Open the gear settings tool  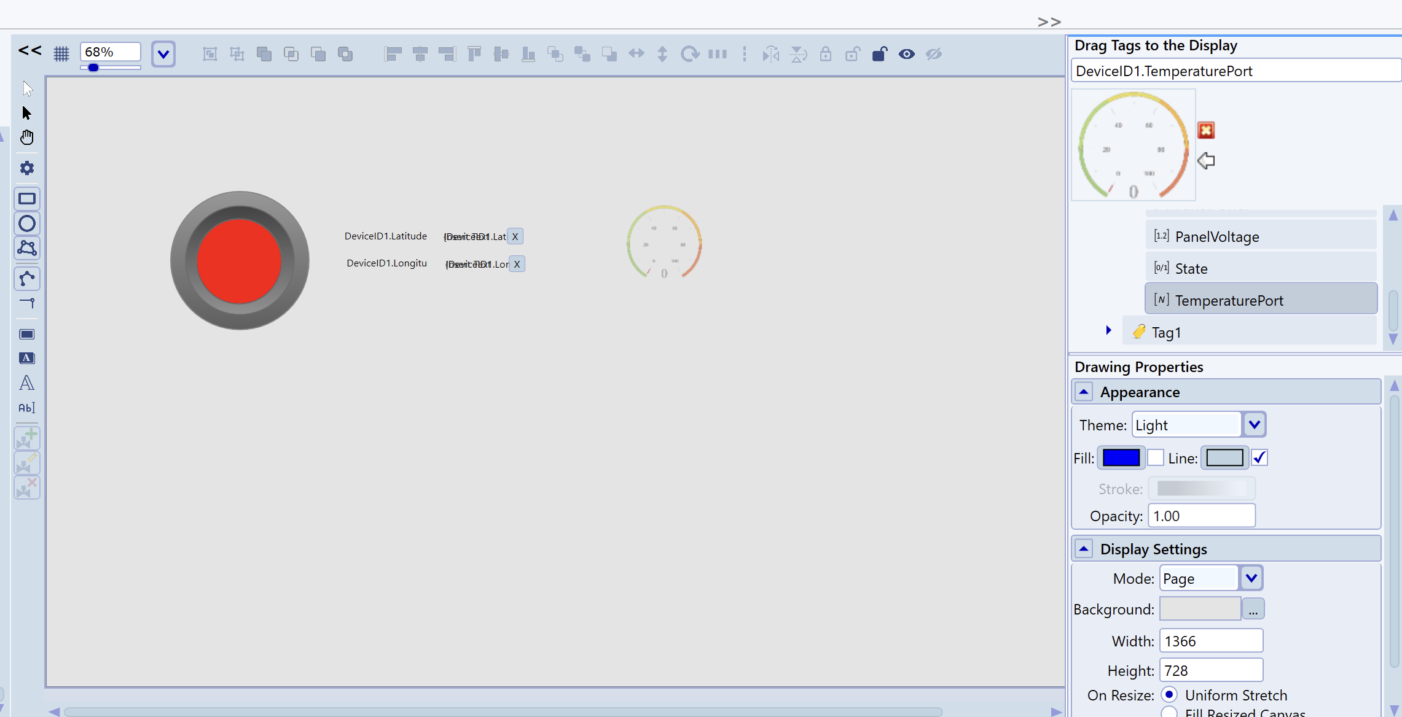(27, 168)
